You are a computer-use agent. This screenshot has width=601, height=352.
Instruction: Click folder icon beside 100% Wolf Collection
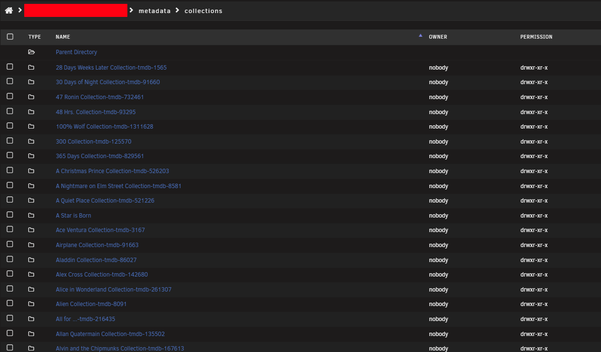click(x=31, y=127)
